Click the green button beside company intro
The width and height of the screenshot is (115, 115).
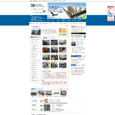[63, 34]
